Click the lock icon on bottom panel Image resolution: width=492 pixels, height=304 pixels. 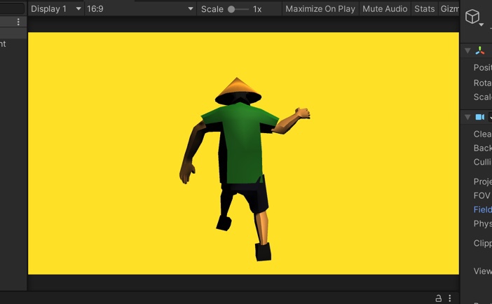pos(439,298)
